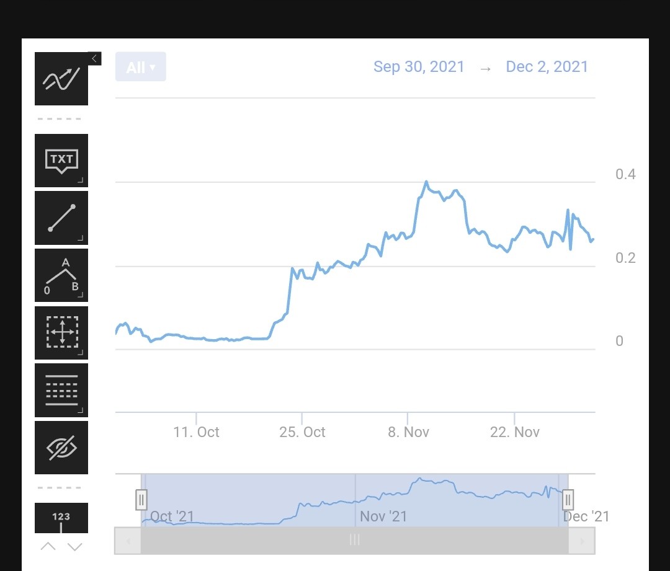Open submenu corner of TXT tool
The image size is (670, 571).
click(80, 180)
